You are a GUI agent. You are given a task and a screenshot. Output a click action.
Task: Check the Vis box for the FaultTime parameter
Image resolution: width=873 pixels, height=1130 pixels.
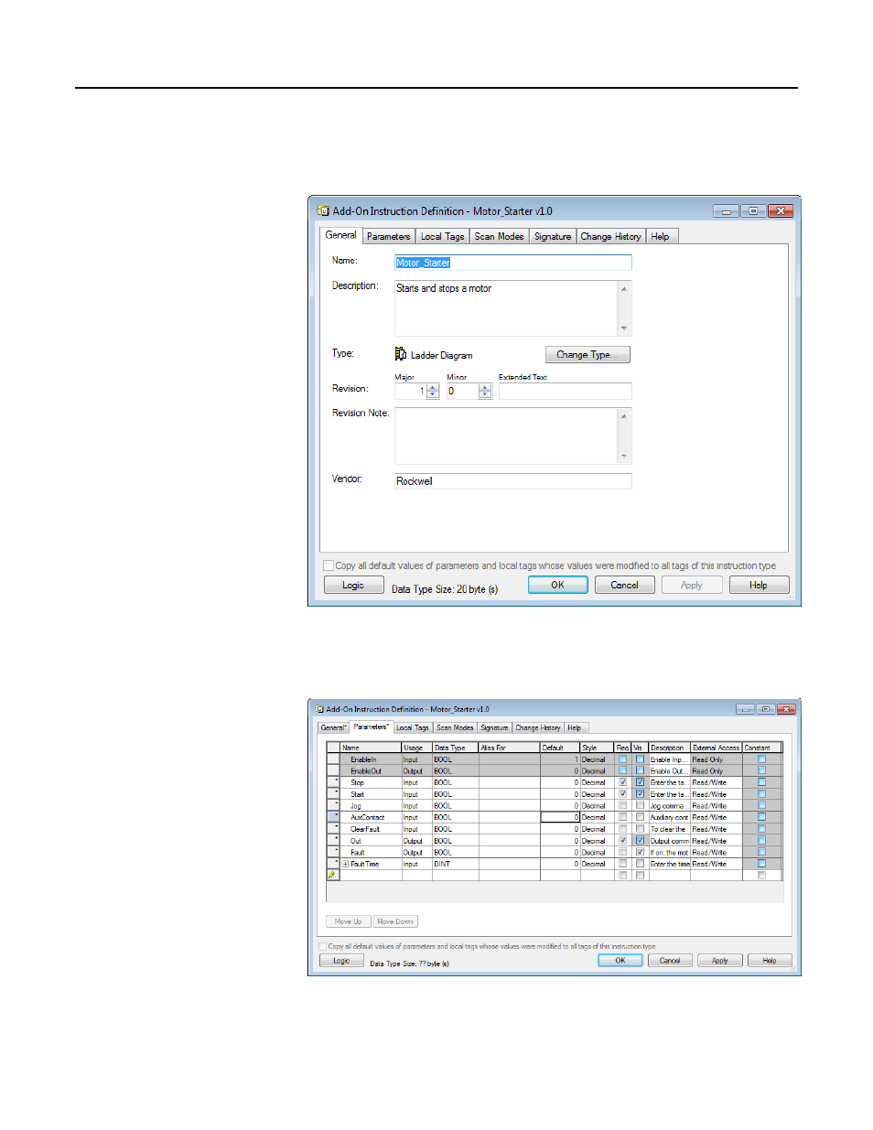640,864
